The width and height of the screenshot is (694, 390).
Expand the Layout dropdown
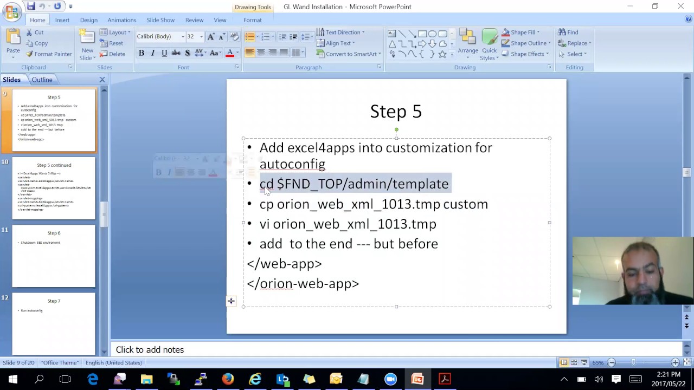pos(115,32)
